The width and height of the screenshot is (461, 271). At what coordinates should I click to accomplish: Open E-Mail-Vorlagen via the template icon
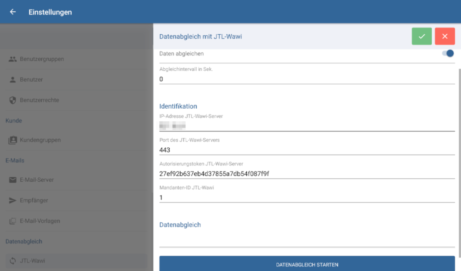point(14,221)
